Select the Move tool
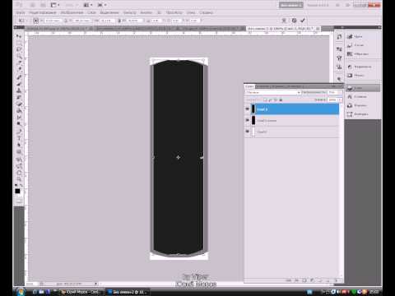Screen dimensions: 395x296 pyautogui.click(x=19, y=36)
